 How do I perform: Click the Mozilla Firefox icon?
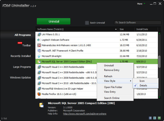point(39,94)
